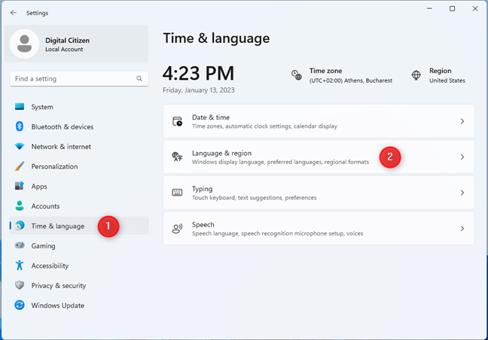This screenshot has width=488, height=340.
Task: Go to Windows Update
Action: point(57,305)
